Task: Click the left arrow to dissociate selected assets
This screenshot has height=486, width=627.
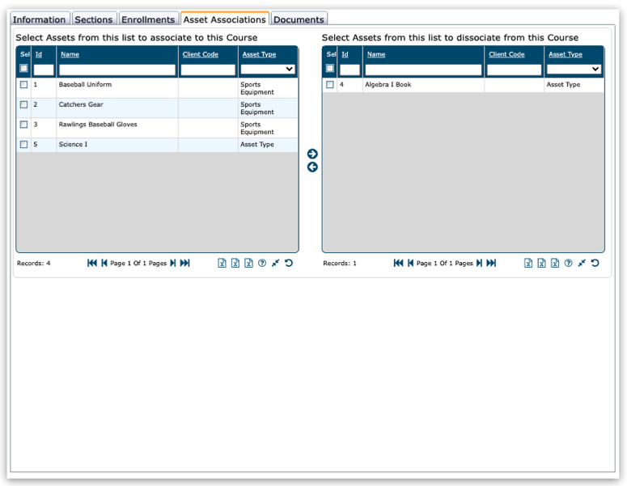Action: pyautogui.click(x=312, y=167)
